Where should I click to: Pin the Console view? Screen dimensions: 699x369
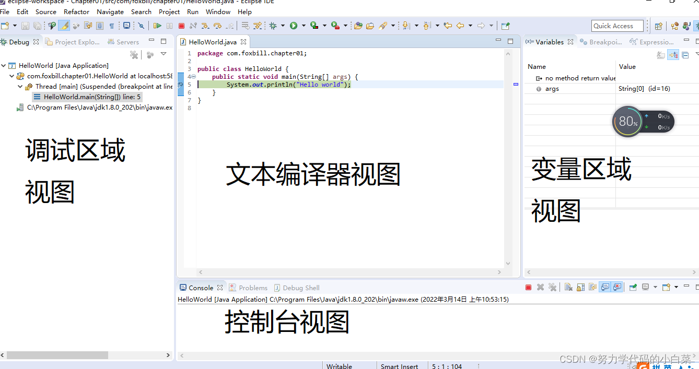[x=633, y=287]
